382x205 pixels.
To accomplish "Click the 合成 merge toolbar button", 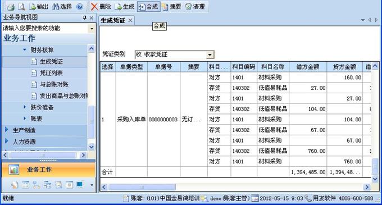I will pos(148,7).
